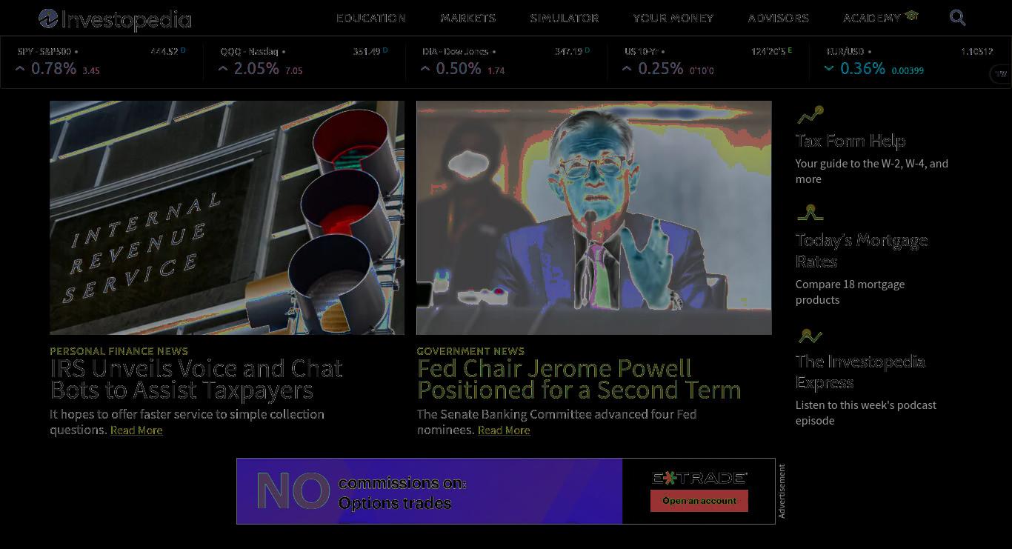1012x549 pixels.
Task: Open the Markets menu
Action: tap(468, 18)
